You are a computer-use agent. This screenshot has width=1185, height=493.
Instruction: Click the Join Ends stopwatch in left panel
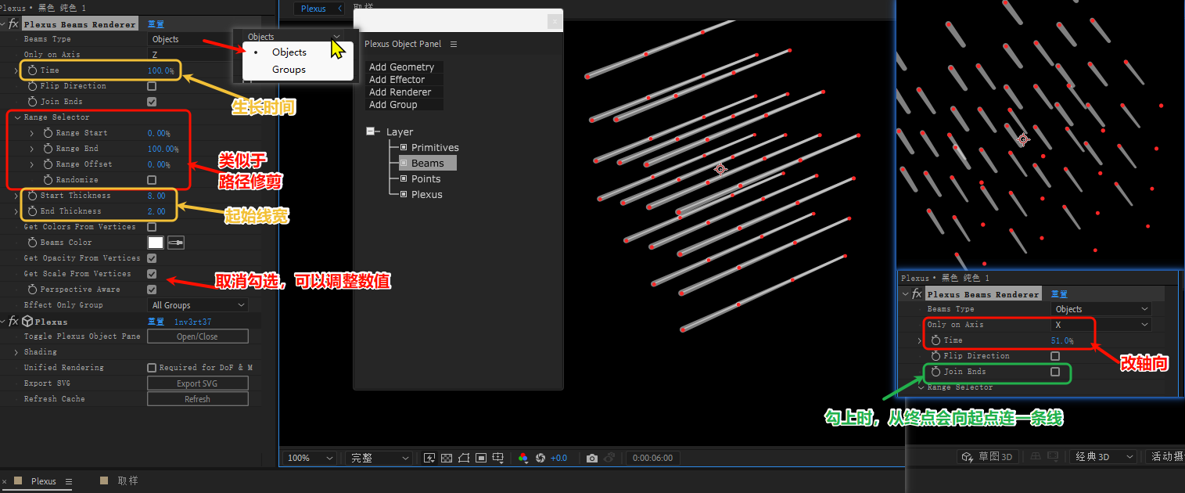click(32, 102)
